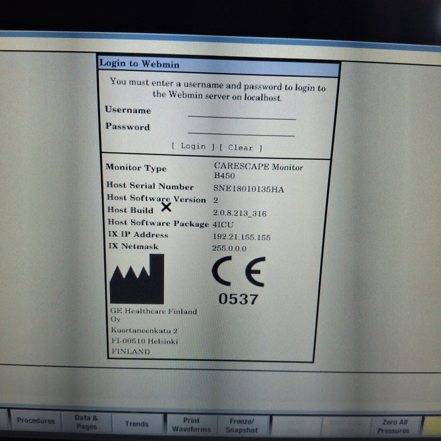Viewport: 441px width, 441px height.
Task: Click the Password input field
Action: pyautogui.click(x=241, y=130)
